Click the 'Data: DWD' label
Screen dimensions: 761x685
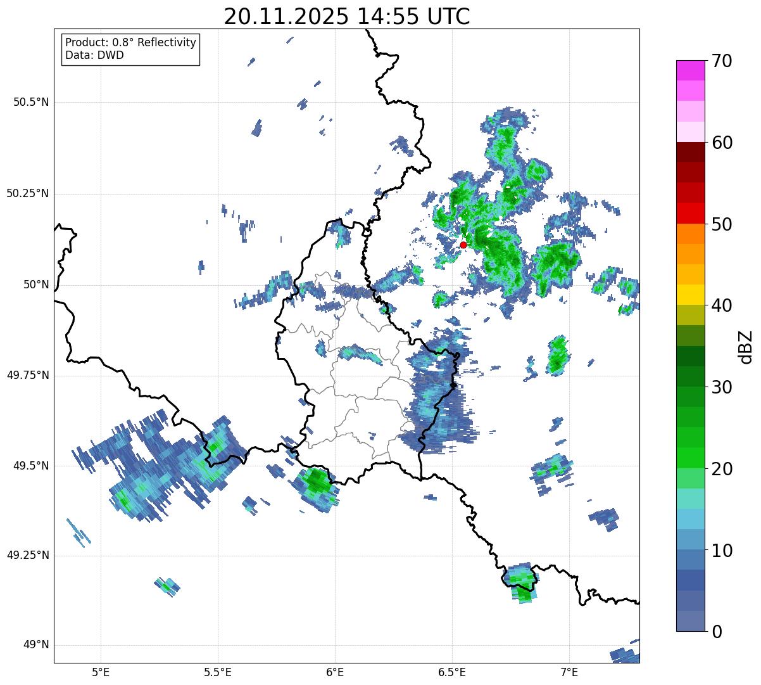94,55
